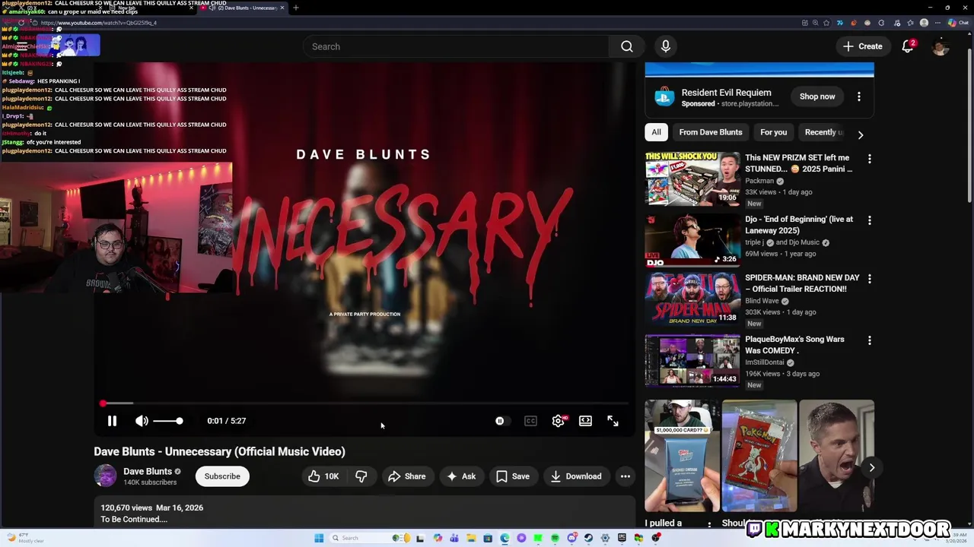Image resolution: width=974 pixels, height=547 pixels.
Task: Open Djo End of Beginning thumbnail
Action: coord(692,240)
